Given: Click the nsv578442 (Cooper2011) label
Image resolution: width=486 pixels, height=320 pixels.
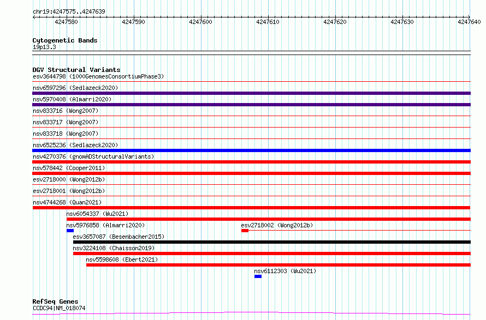Looking at the screenshot, I should tap(69, 168).
